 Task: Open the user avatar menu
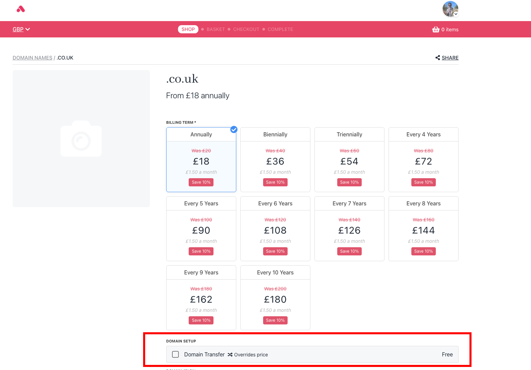[450, 9]
